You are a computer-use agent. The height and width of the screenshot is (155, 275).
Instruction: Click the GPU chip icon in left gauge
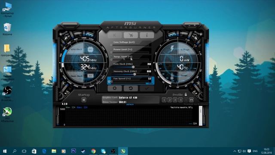pyautogui.click(x=90, y=50)
